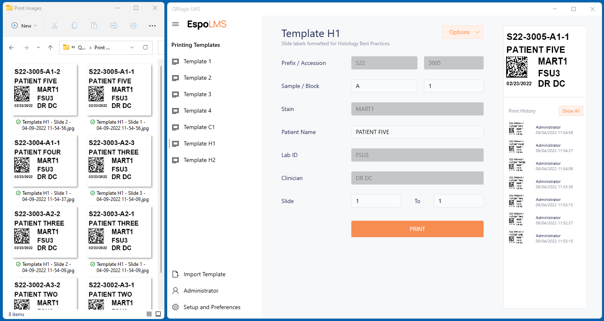
Task: Click Paste icon in Print Images toolbar
Action: point(94,25)
